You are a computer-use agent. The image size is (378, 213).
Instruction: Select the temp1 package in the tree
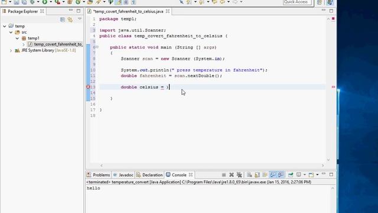[33, 38]
